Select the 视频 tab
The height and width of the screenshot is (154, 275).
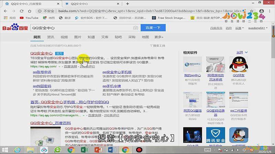pyautogui.click(x=64, y=37)
